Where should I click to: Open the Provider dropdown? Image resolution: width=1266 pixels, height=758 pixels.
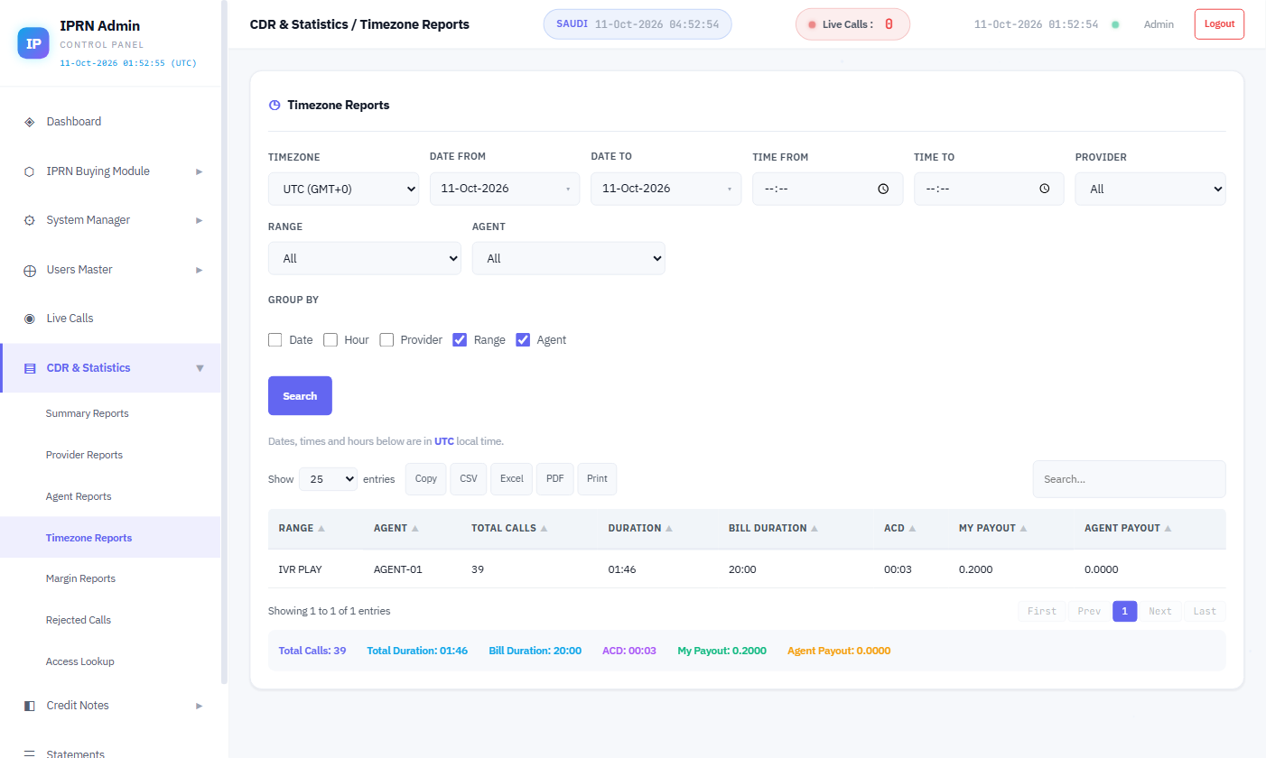(1150, 189)
